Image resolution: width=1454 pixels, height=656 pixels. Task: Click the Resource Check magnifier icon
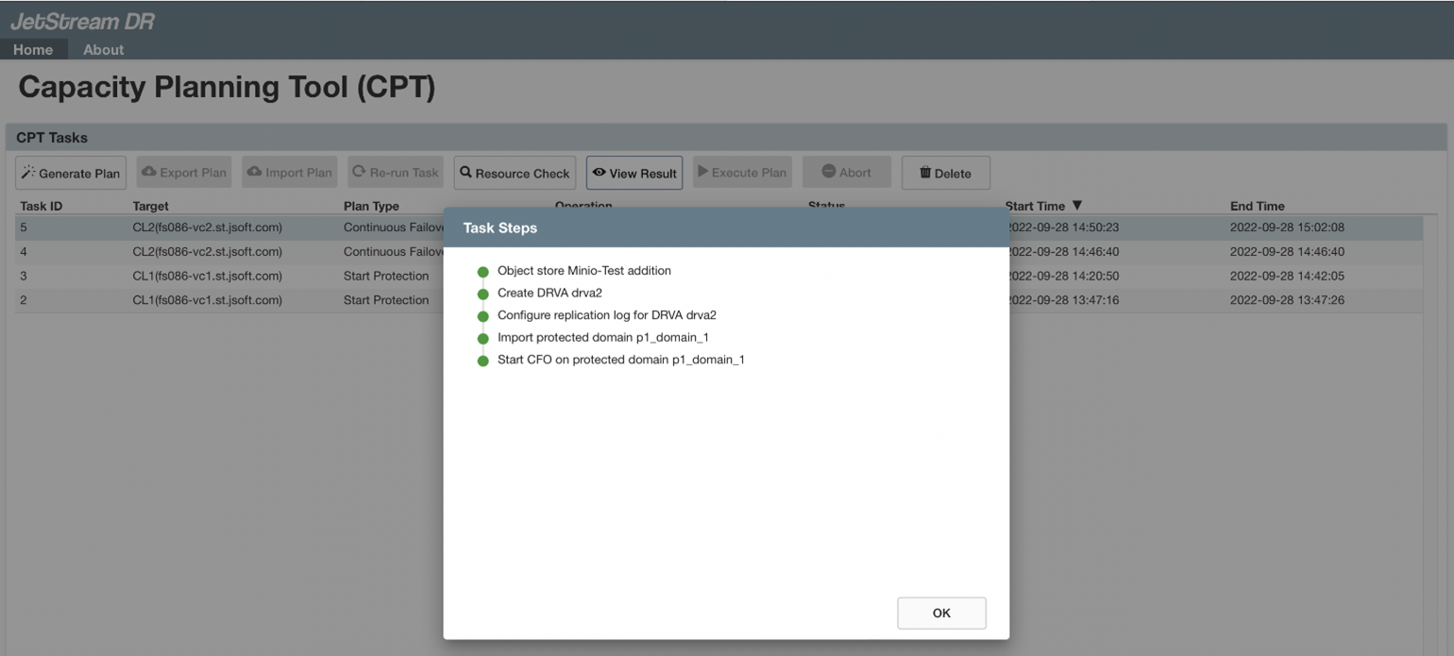[465, 173]
